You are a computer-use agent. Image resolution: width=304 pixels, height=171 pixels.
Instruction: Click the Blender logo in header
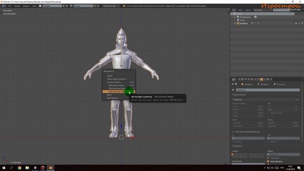(124, 6)
